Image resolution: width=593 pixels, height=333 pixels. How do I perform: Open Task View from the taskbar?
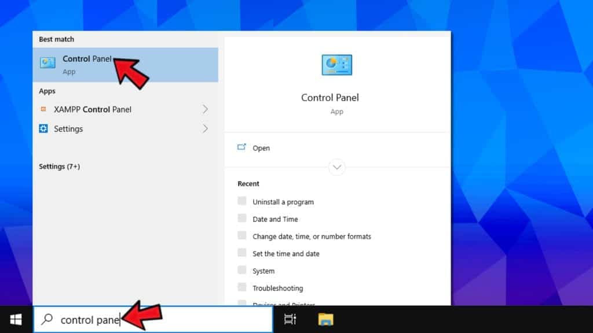(x=290, y=319)
